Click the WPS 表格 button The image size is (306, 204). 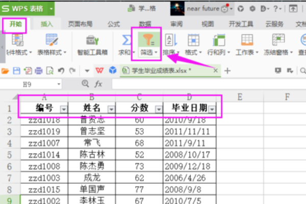click(24, 9)
